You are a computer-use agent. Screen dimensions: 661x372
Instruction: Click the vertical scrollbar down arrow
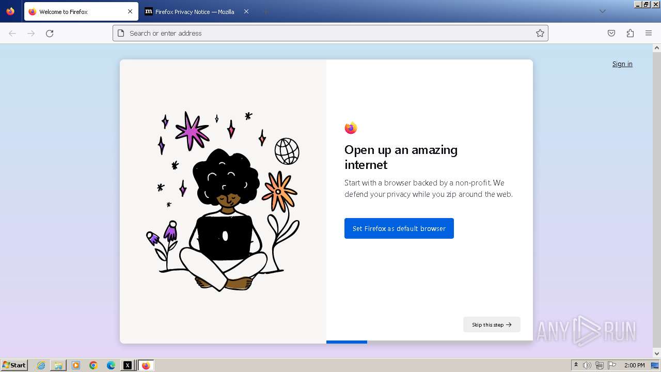pyautogui.click(x=657, y=354)
